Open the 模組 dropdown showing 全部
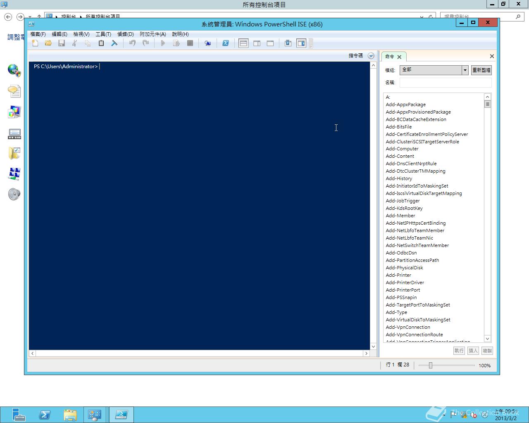Image resolution: width=529 pixels, height=423 pixels. pyautogui.click(x=434, y=70)
